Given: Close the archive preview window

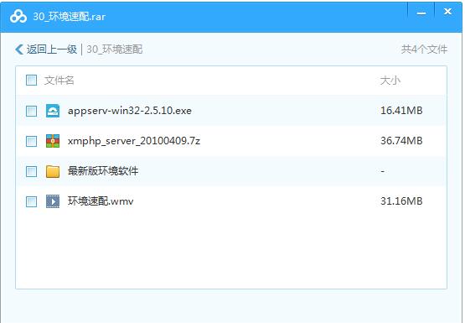Looking at the screenshot, I should click(x=447, y=12).
